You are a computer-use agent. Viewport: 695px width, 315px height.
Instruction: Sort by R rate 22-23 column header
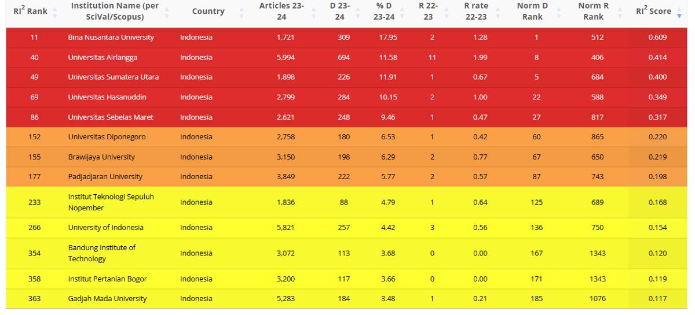pos(476,11)
